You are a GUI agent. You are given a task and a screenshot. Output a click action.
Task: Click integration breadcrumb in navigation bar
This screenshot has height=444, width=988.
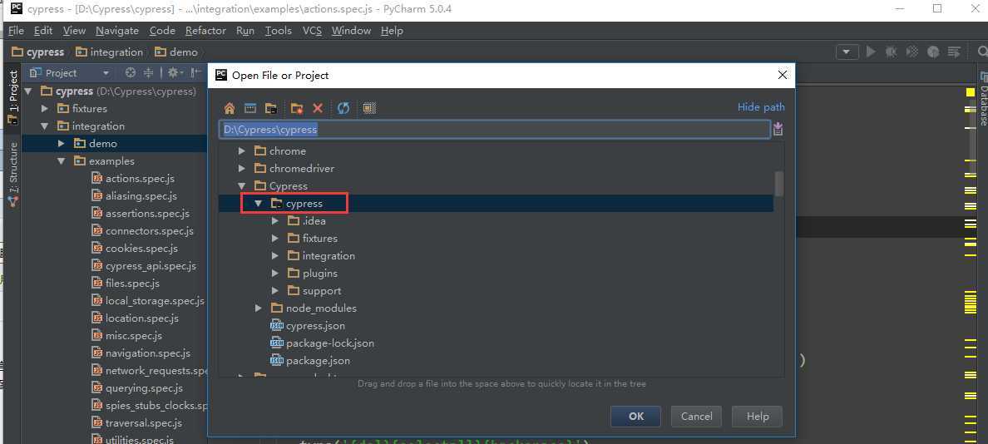[x=109, y=52]
